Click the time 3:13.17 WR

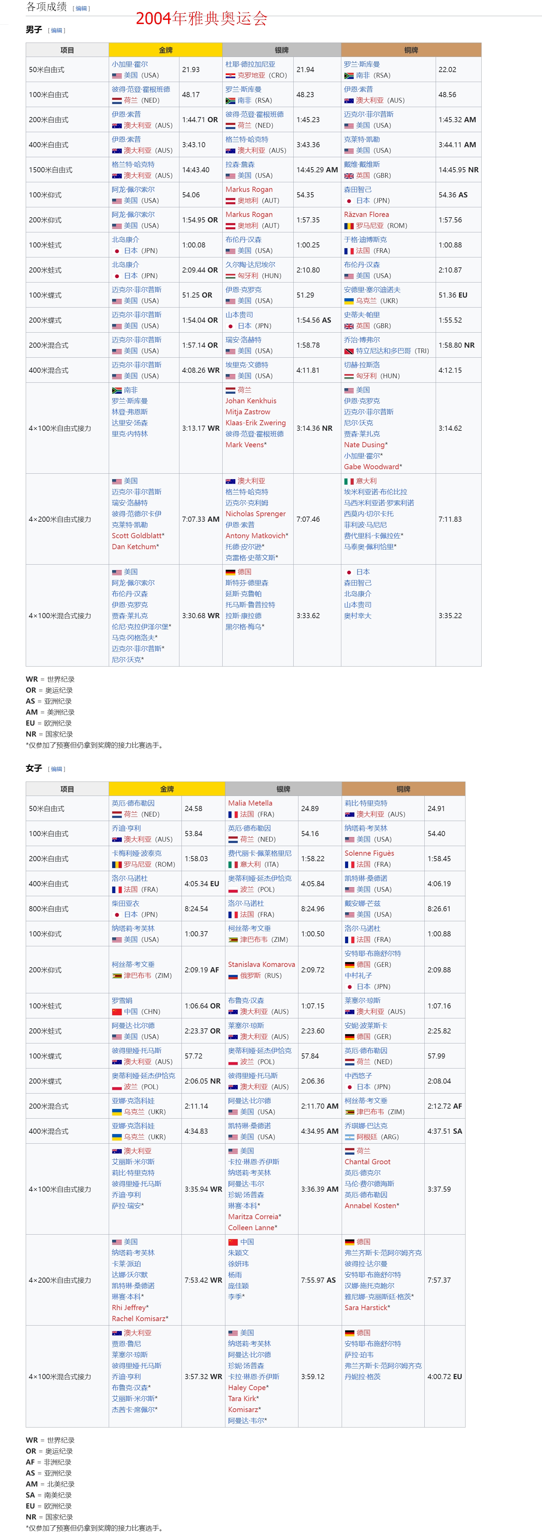(x=201, y=429)
